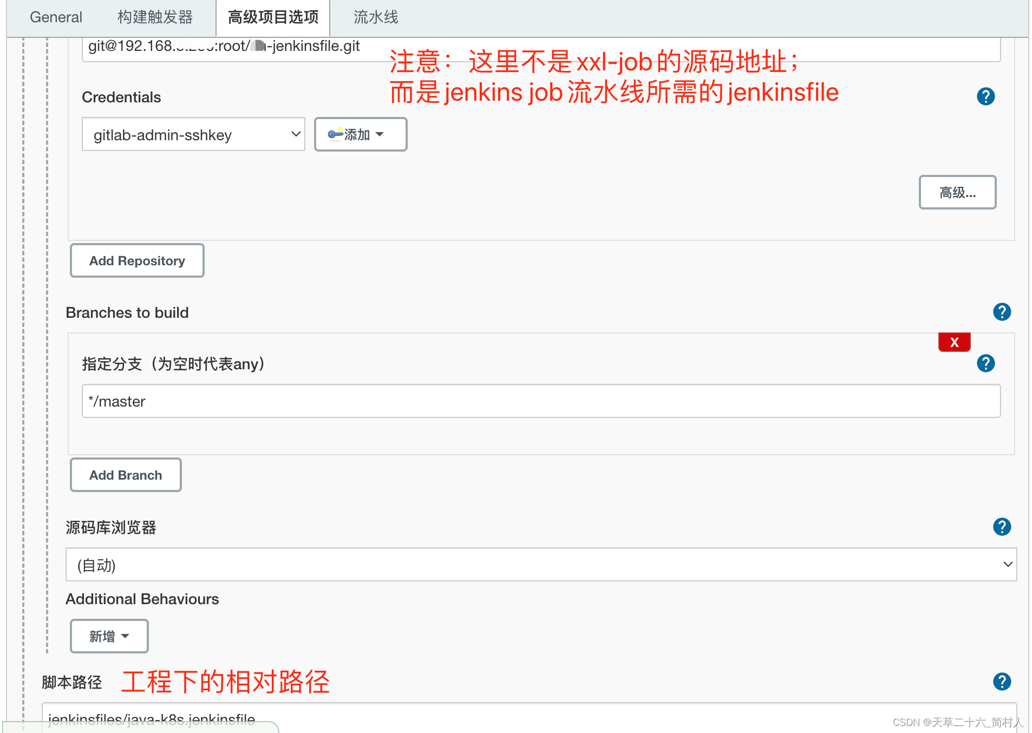Open the 构建触发器 tab

pos(155,17)
